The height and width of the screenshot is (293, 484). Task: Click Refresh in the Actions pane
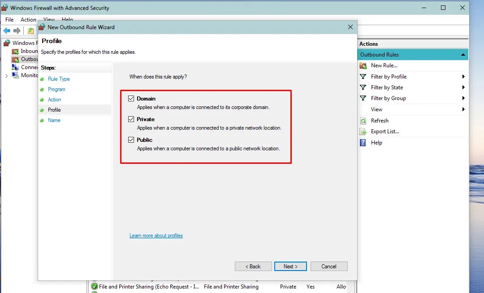tap(380, 121)
